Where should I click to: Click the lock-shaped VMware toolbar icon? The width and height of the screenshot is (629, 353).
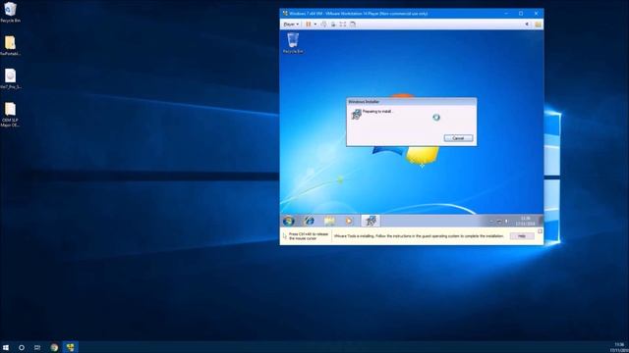pyautogui.click(x=333, y=25)
